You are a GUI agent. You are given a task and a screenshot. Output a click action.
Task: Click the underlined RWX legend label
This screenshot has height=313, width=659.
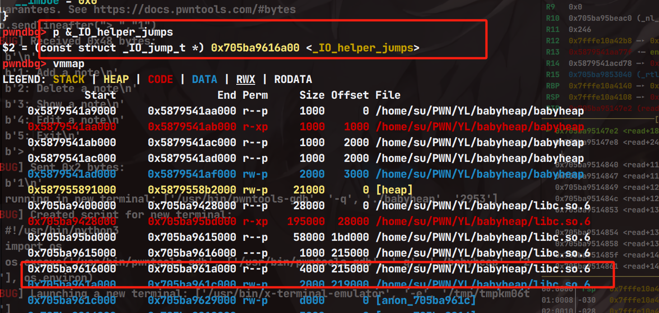(x=246, y=79)
